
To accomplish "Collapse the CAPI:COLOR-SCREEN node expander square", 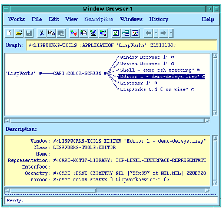I will tap(105, 73).
